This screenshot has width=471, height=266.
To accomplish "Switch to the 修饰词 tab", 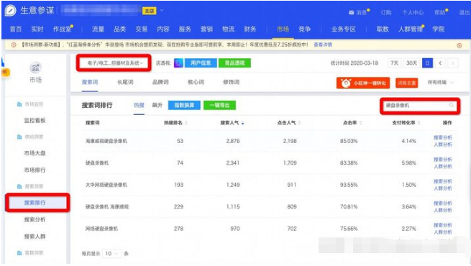I will (x=231, y=82).
